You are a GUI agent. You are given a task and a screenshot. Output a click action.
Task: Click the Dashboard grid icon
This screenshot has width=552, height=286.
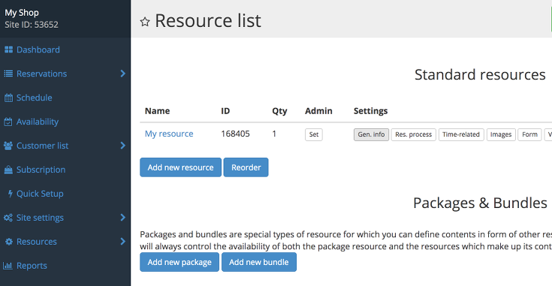pos(8,50)
